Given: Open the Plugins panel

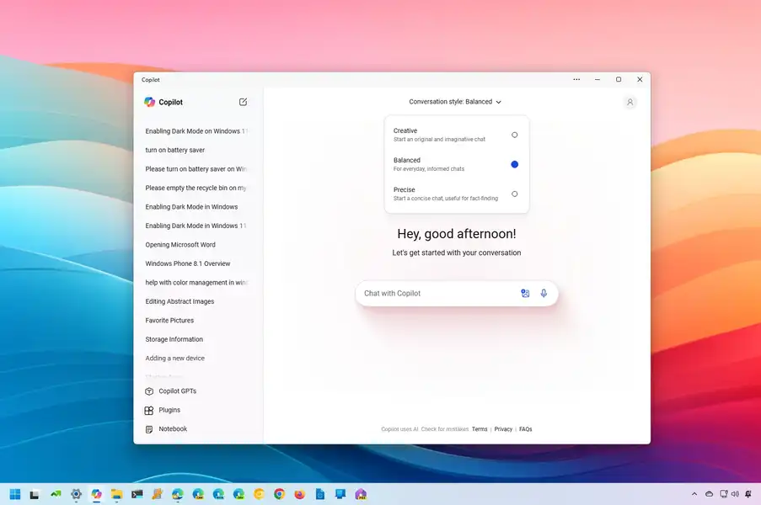Looking at the screenshot, I should [x=169, y=410].
